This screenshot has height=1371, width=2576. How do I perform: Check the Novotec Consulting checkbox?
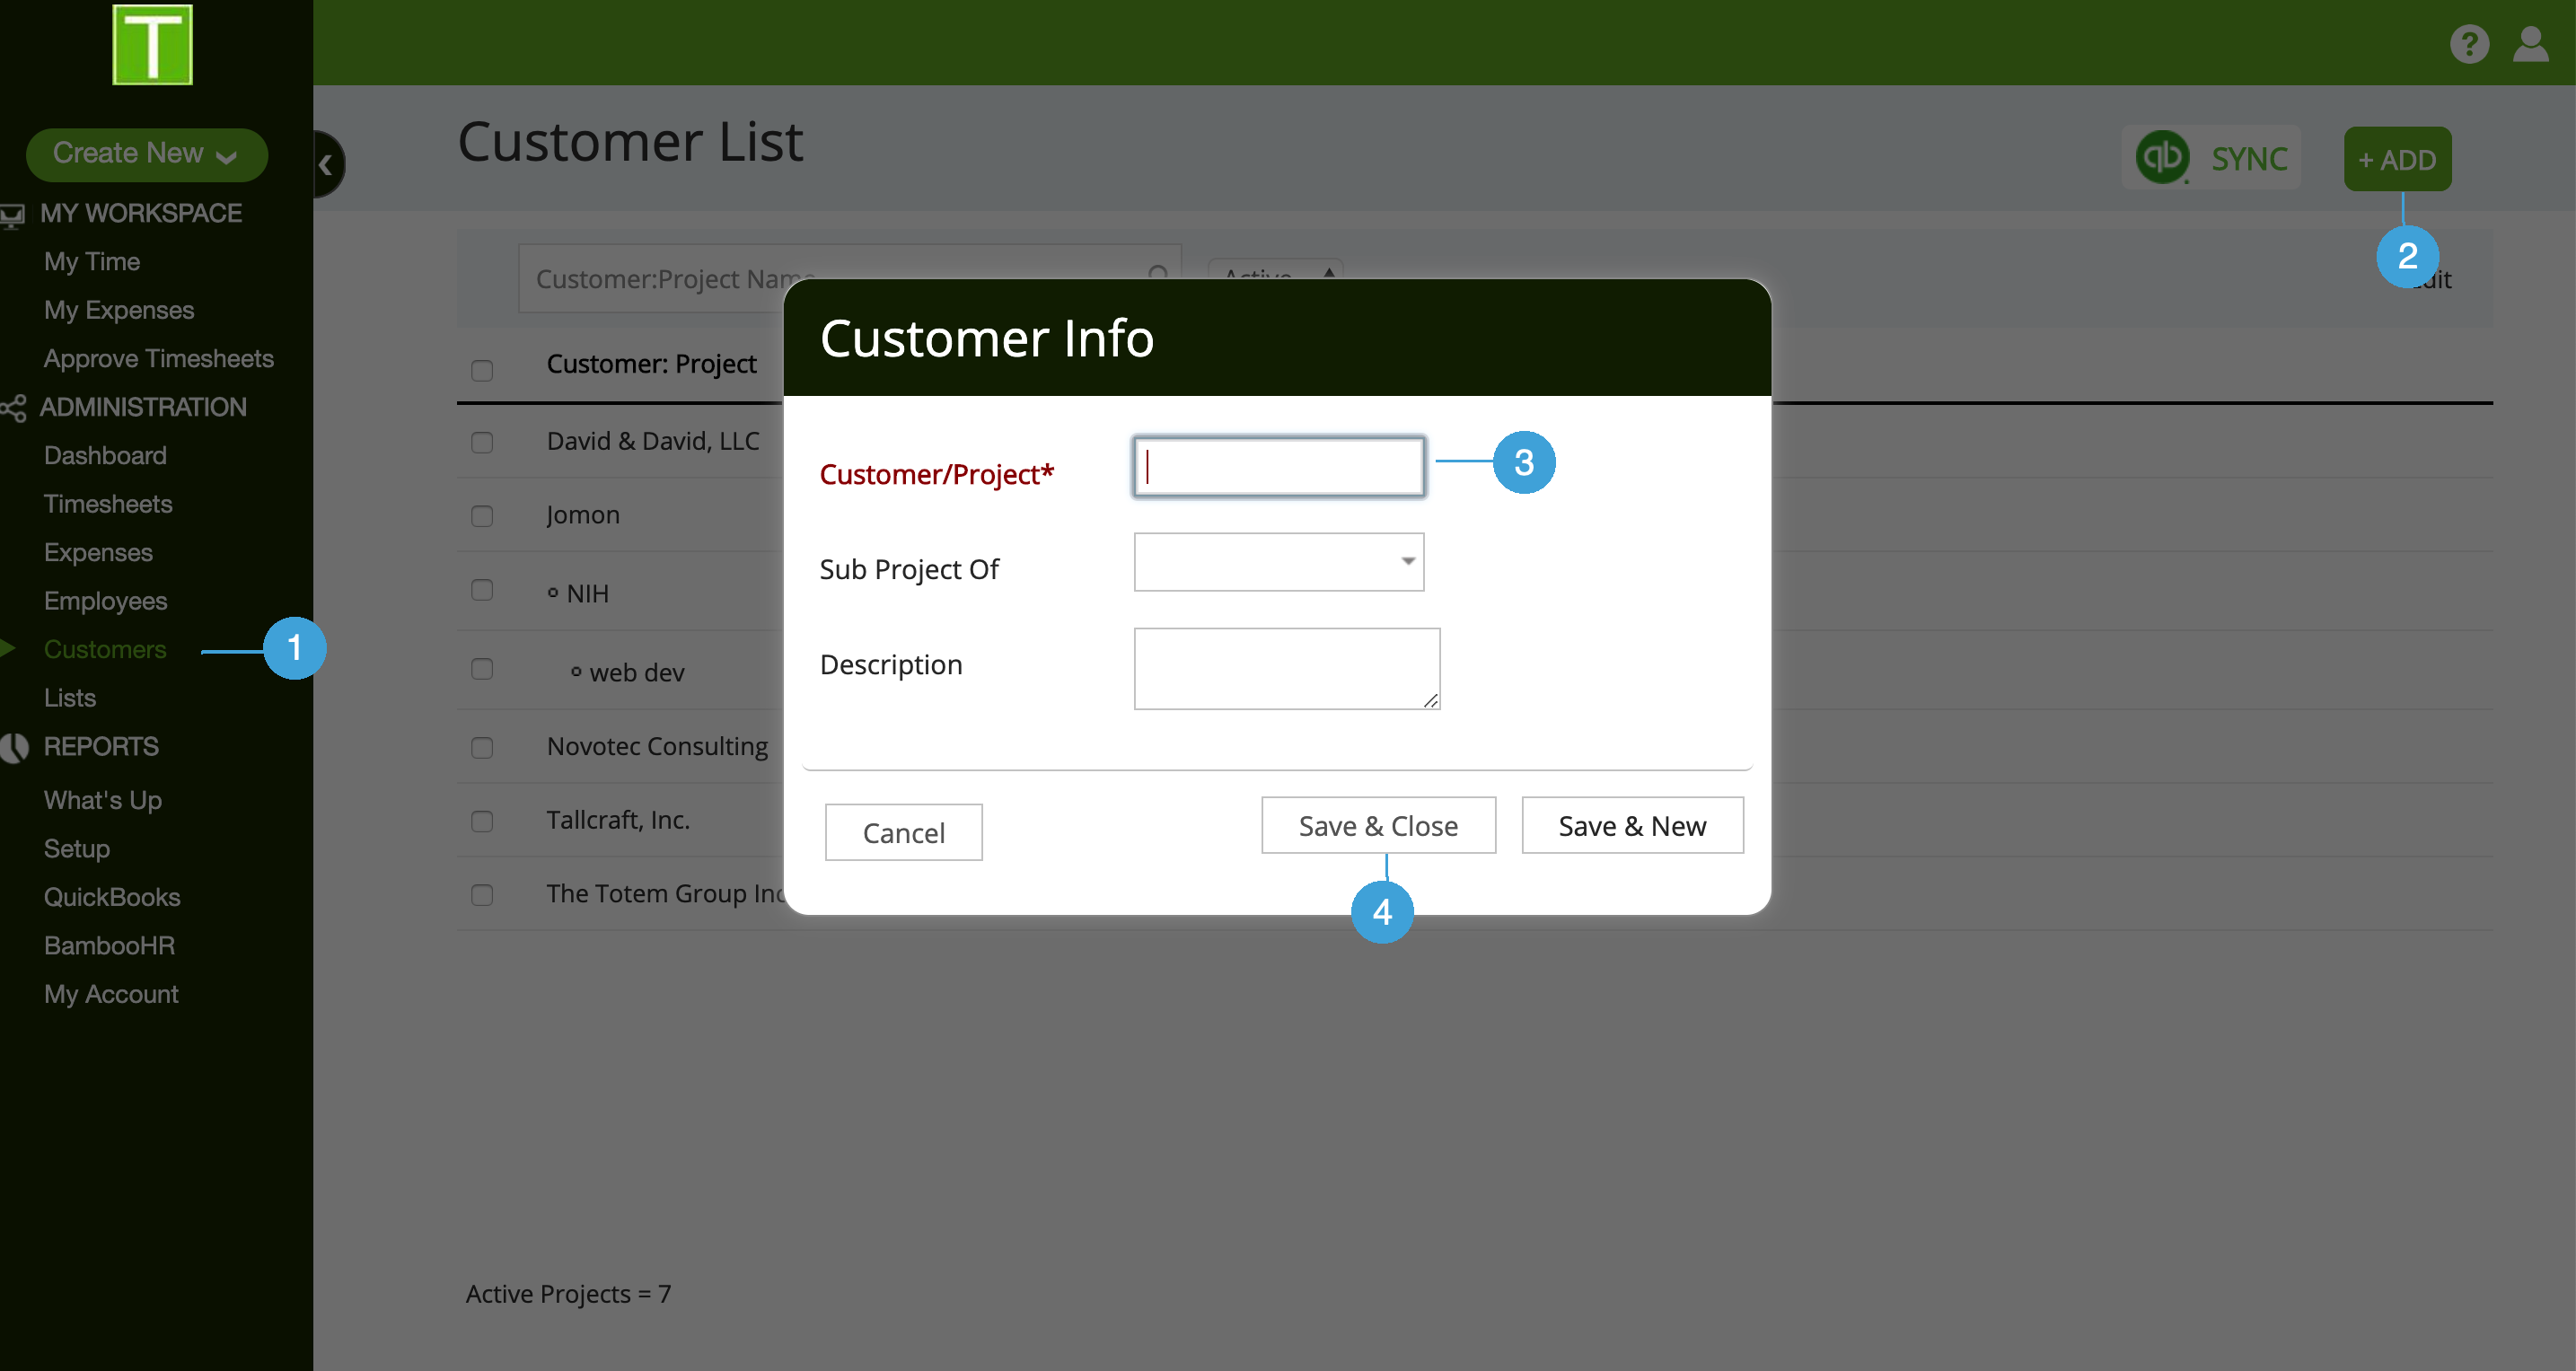(482, 747)
